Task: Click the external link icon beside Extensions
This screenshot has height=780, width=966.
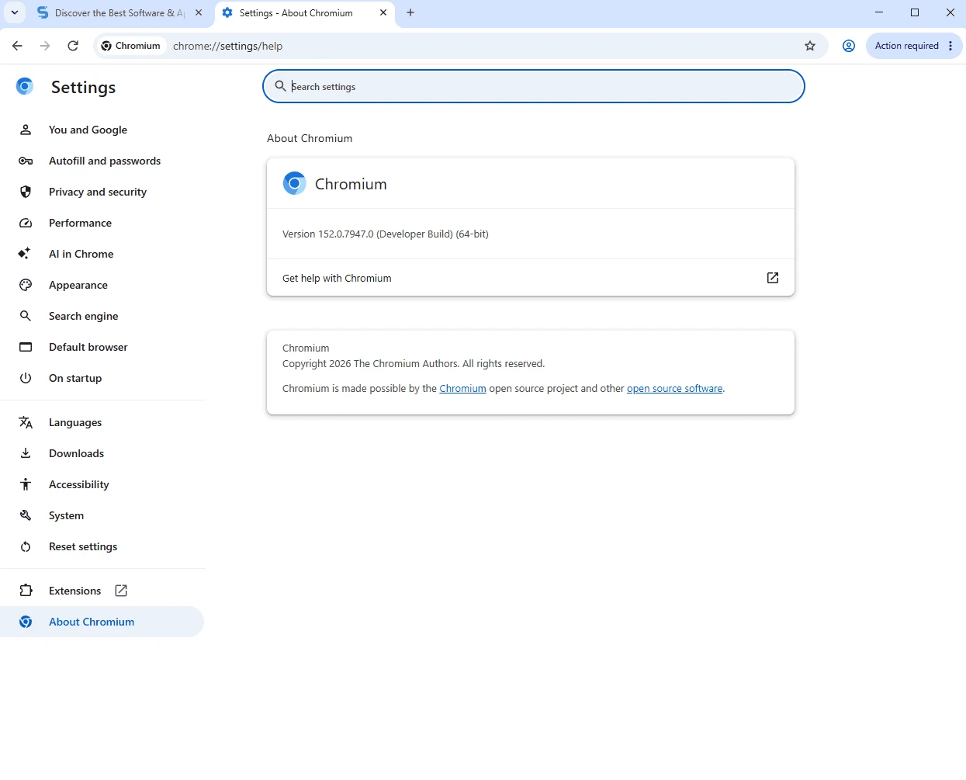Action: click(x=121, y=591)
